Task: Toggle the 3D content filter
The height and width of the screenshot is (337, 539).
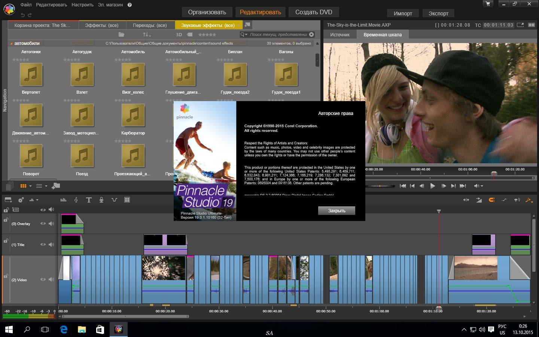Action: 179,34
